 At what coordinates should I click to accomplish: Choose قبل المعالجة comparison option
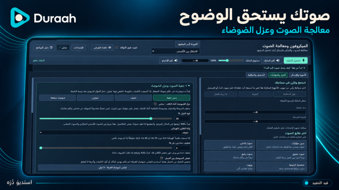click(x=289, y=94)
